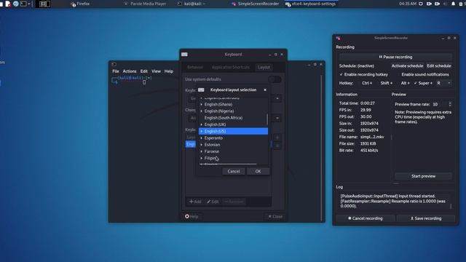Toggle Enable recording hotkey checkbox
Image resolution: width=466 pixels, height=262 pixels.
tap(363, 74)
